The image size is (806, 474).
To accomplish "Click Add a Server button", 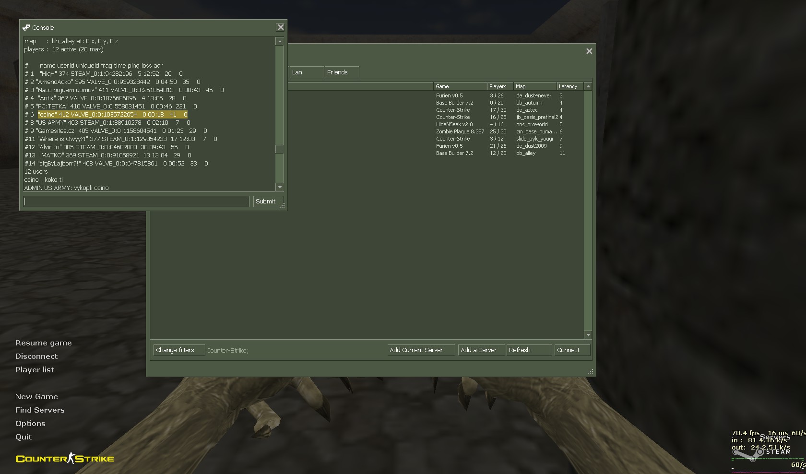I will [481, 350].
